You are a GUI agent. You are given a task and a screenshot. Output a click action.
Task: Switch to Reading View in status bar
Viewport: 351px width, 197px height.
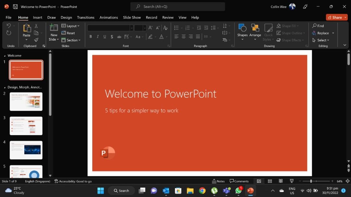coord(281,181)
